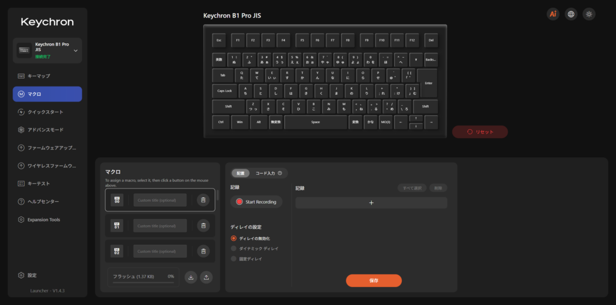Click the Shift key on the right

coord(425,106)
